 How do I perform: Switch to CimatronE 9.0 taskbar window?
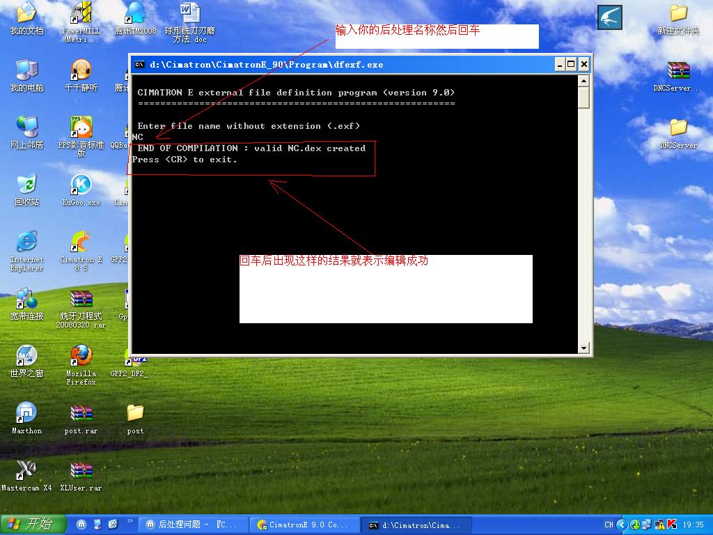tap(305, 525)
